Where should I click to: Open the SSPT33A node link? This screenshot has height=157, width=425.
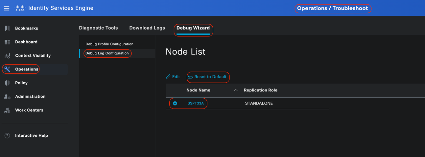(196, 103)
